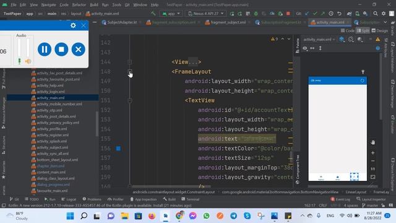Viewport: 396px width, 223px height.
Task: Open the View Options eye dropdown
Action: click(305, 48)
